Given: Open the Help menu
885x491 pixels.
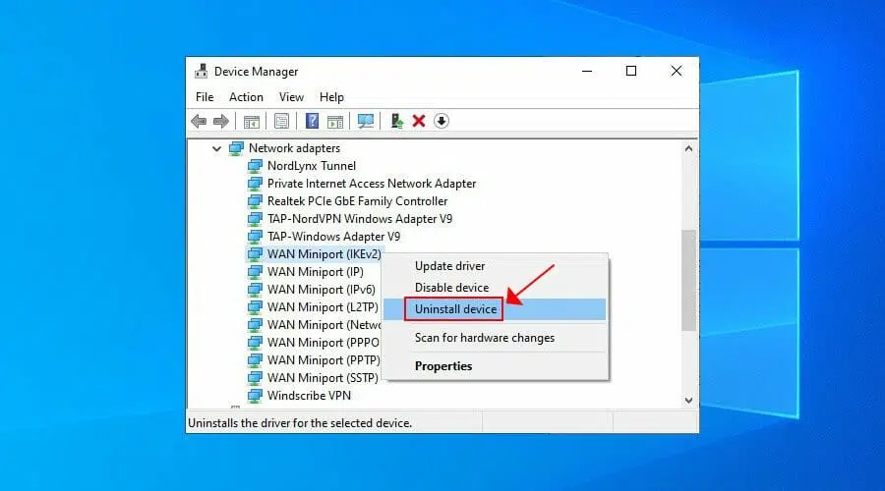Looking at the screenshot, I should click(331, 97).
